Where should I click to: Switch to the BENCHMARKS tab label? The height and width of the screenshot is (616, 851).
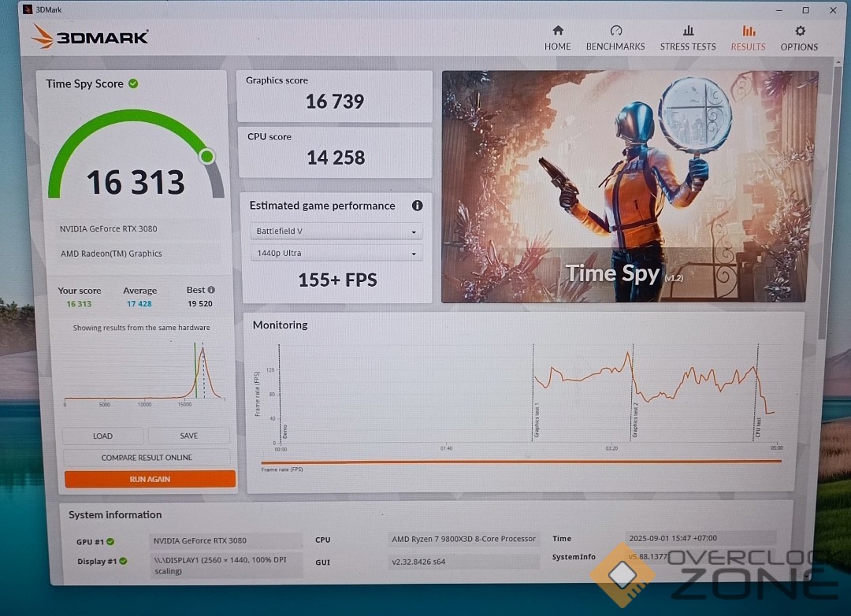pyautogui.click(x=615, y=46)
